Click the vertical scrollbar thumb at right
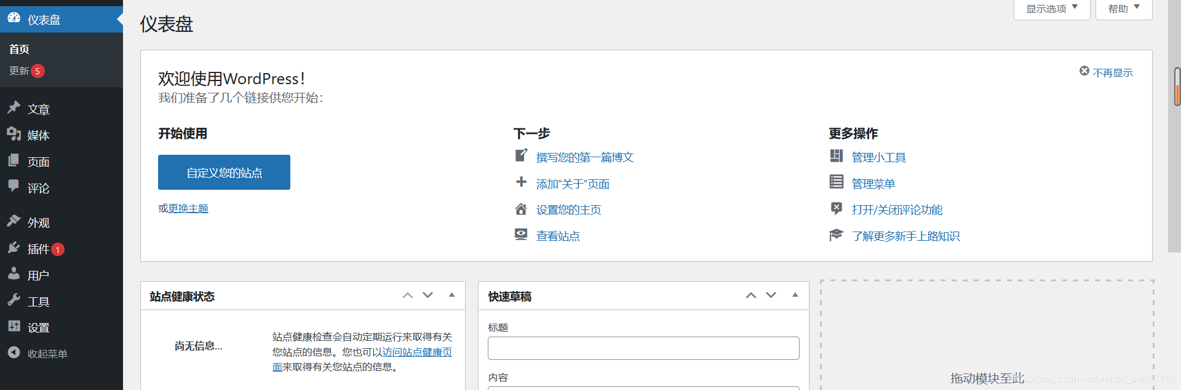This screenshot has width=1181, height=390. 1177,87
